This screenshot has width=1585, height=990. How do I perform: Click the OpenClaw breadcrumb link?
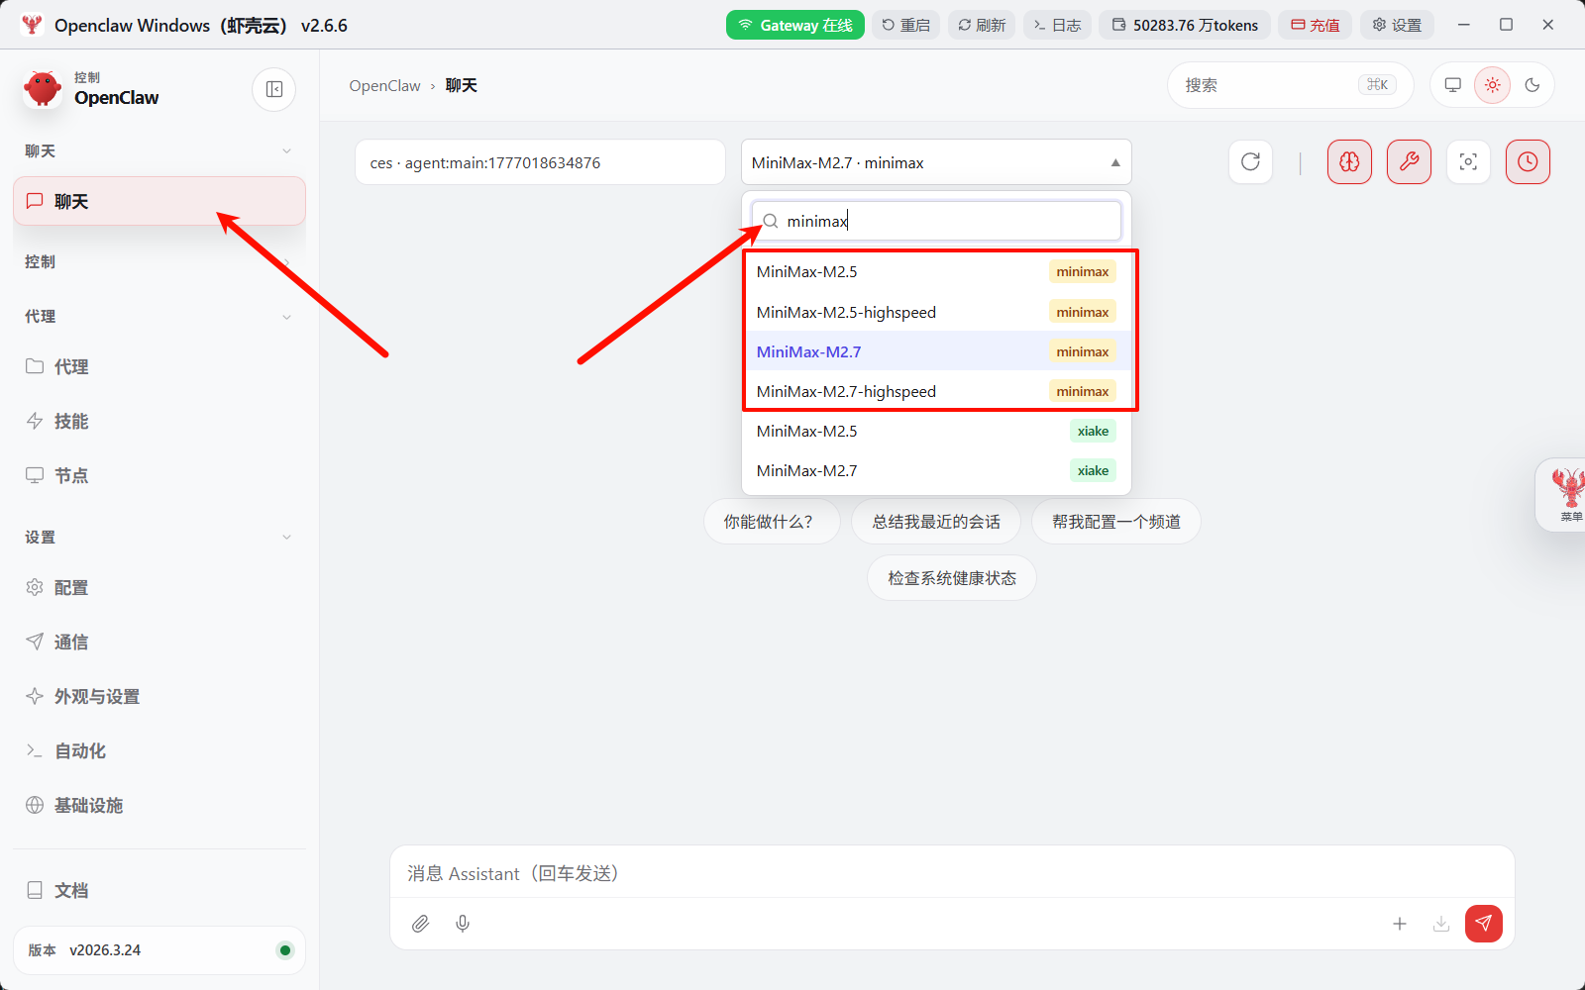coord(385,86)
